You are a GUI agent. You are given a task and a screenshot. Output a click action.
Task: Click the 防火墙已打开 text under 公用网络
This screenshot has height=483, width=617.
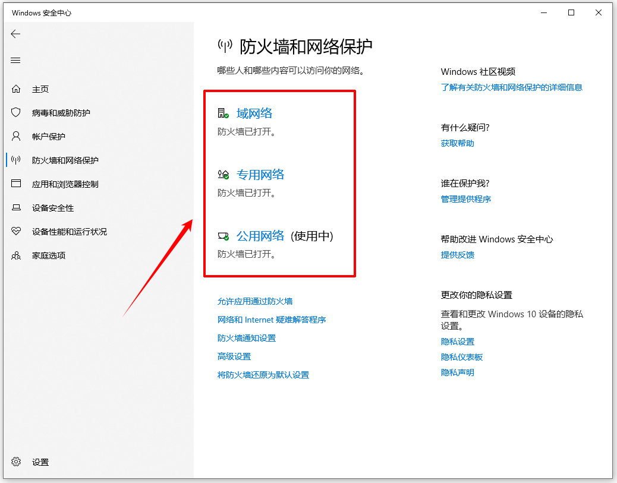tap(246, 254)
